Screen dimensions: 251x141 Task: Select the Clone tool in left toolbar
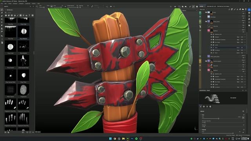click(x=2, y=29)
